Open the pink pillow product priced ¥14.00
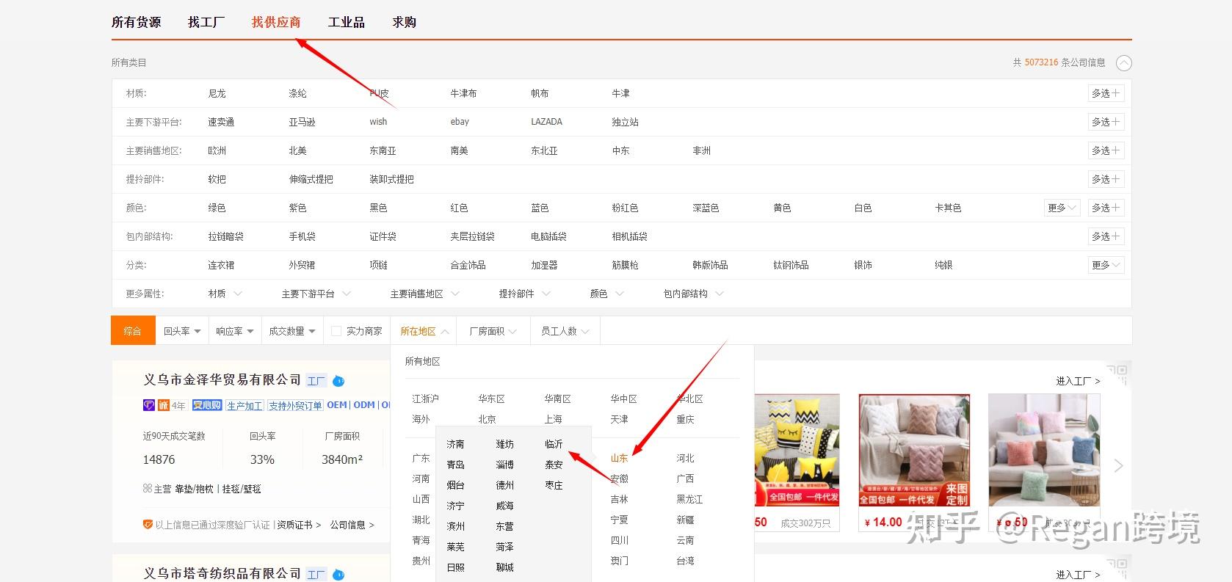1232x582 pixels. tap(914, 450)
